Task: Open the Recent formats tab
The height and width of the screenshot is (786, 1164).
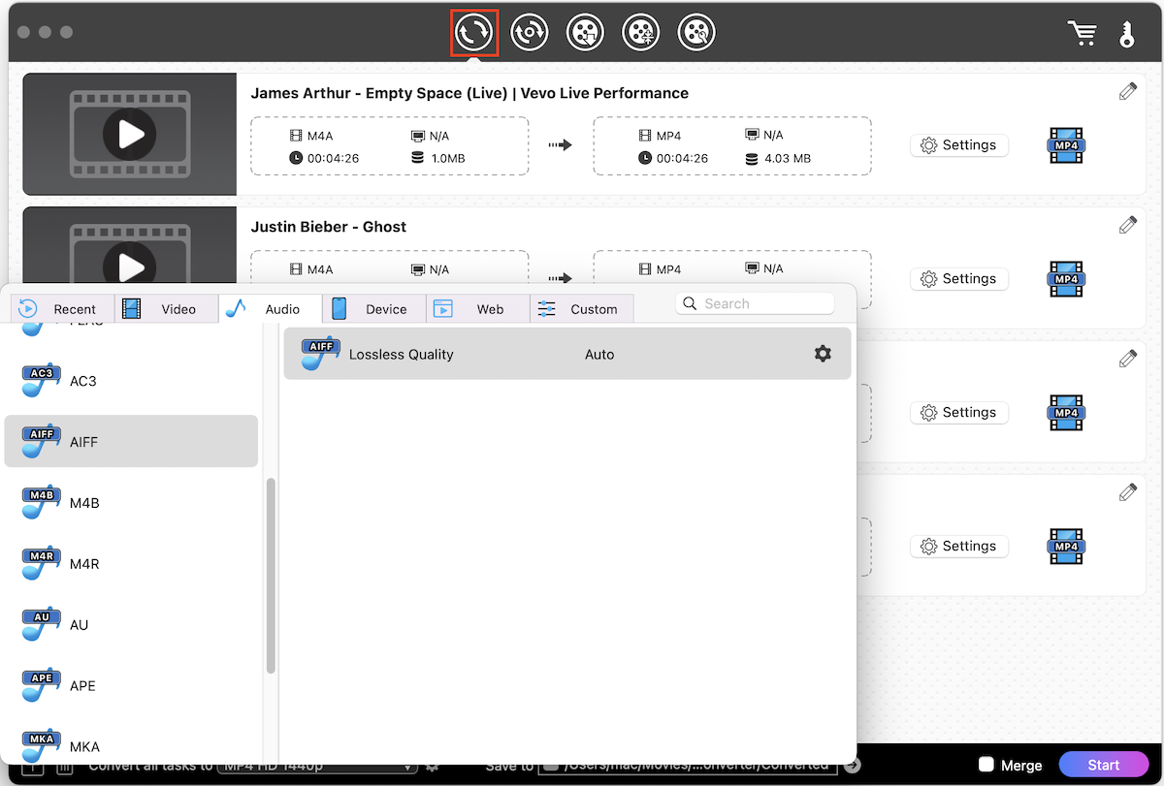Action: point(62,309)
